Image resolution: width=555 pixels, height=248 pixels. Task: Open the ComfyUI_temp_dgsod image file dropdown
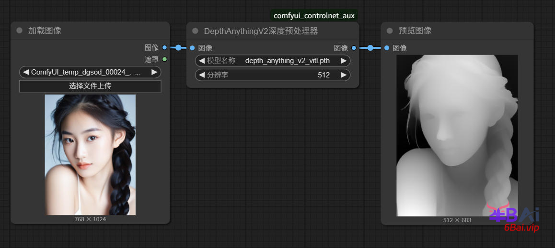[x=90, y=72]
